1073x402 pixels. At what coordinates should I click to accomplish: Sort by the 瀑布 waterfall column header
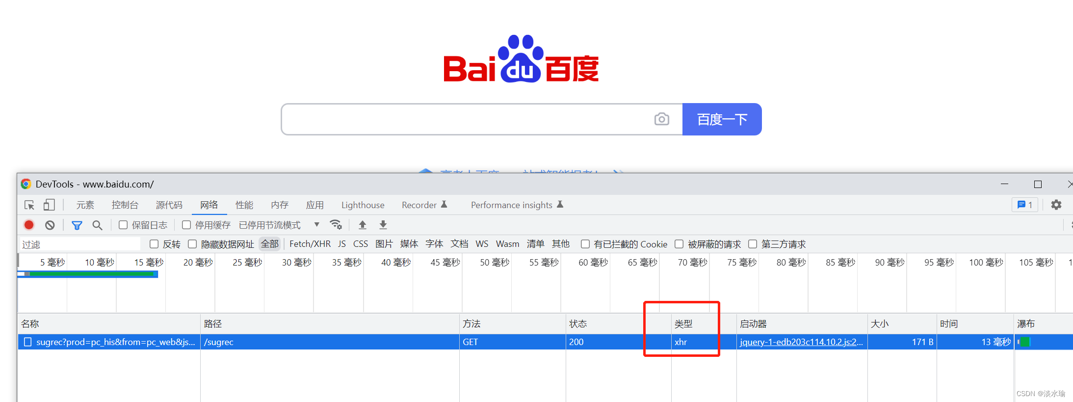(x=1044, y=324)
